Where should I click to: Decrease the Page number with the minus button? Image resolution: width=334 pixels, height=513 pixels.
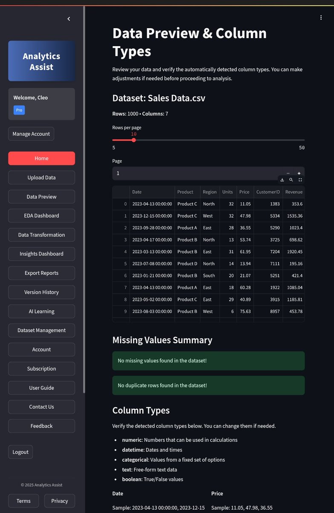click(288, 174)
